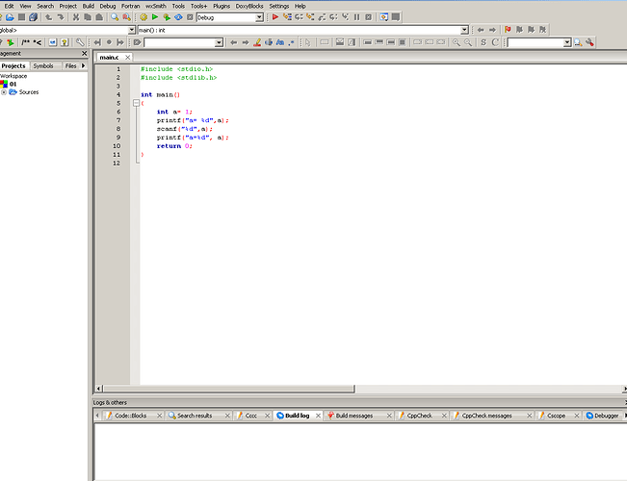Click the zoom in magnifier icon

point(457,42)
